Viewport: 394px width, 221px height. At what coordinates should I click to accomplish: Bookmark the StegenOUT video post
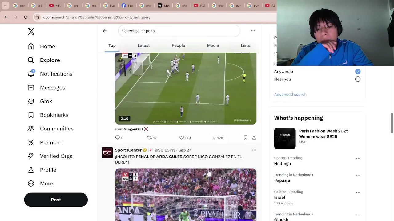[246, 138]
